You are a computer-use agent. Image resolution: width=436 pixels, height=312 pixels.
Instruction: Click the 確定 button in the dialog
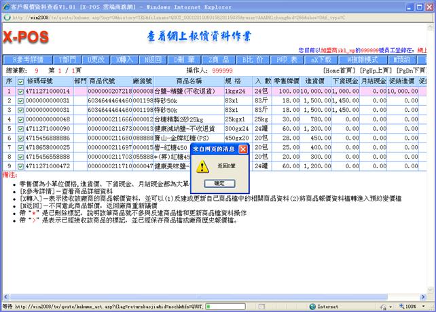tap(219, 183)
